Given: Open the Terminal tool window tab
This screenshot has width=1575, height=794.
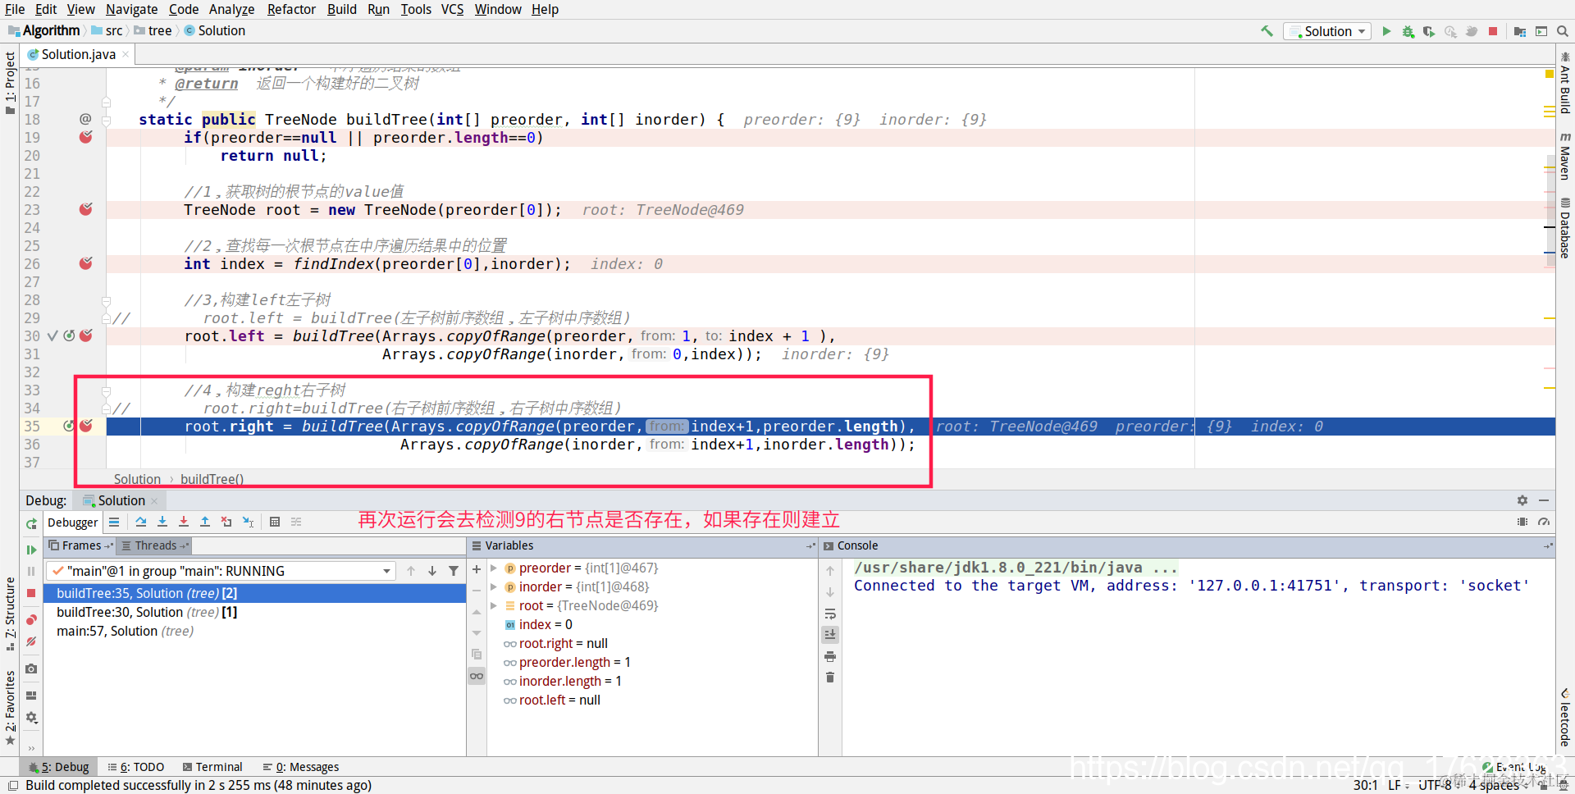Looking at the screenshot, I should pos(212,767).
